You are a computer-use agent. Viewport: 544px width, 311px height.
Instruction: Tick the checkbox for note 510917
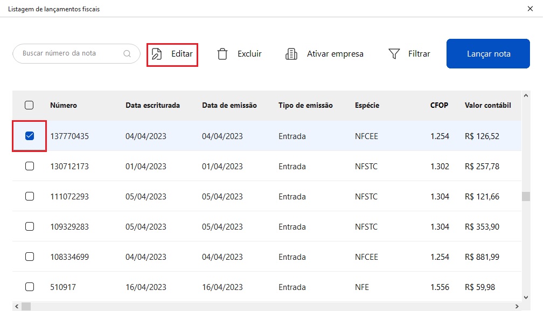30,287
